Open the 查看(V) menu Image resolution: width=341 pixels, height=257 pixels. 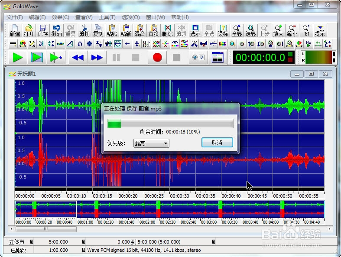tap(84, 17)
